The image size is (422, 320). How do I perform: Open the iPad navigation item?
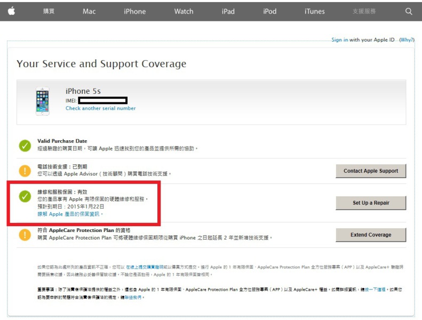(228, 11)
